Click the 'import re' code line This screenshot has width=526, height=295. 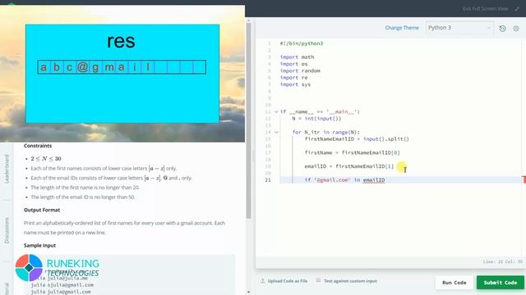[x=294, y=78]
